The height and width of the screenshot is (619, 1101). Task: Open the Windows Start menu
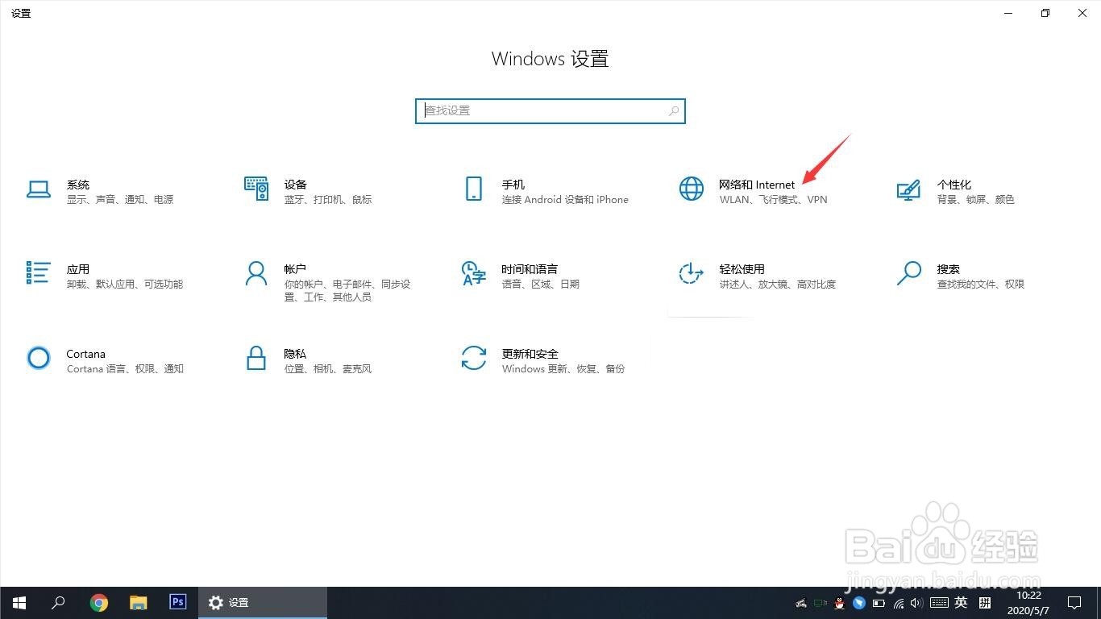pos(19,602)
